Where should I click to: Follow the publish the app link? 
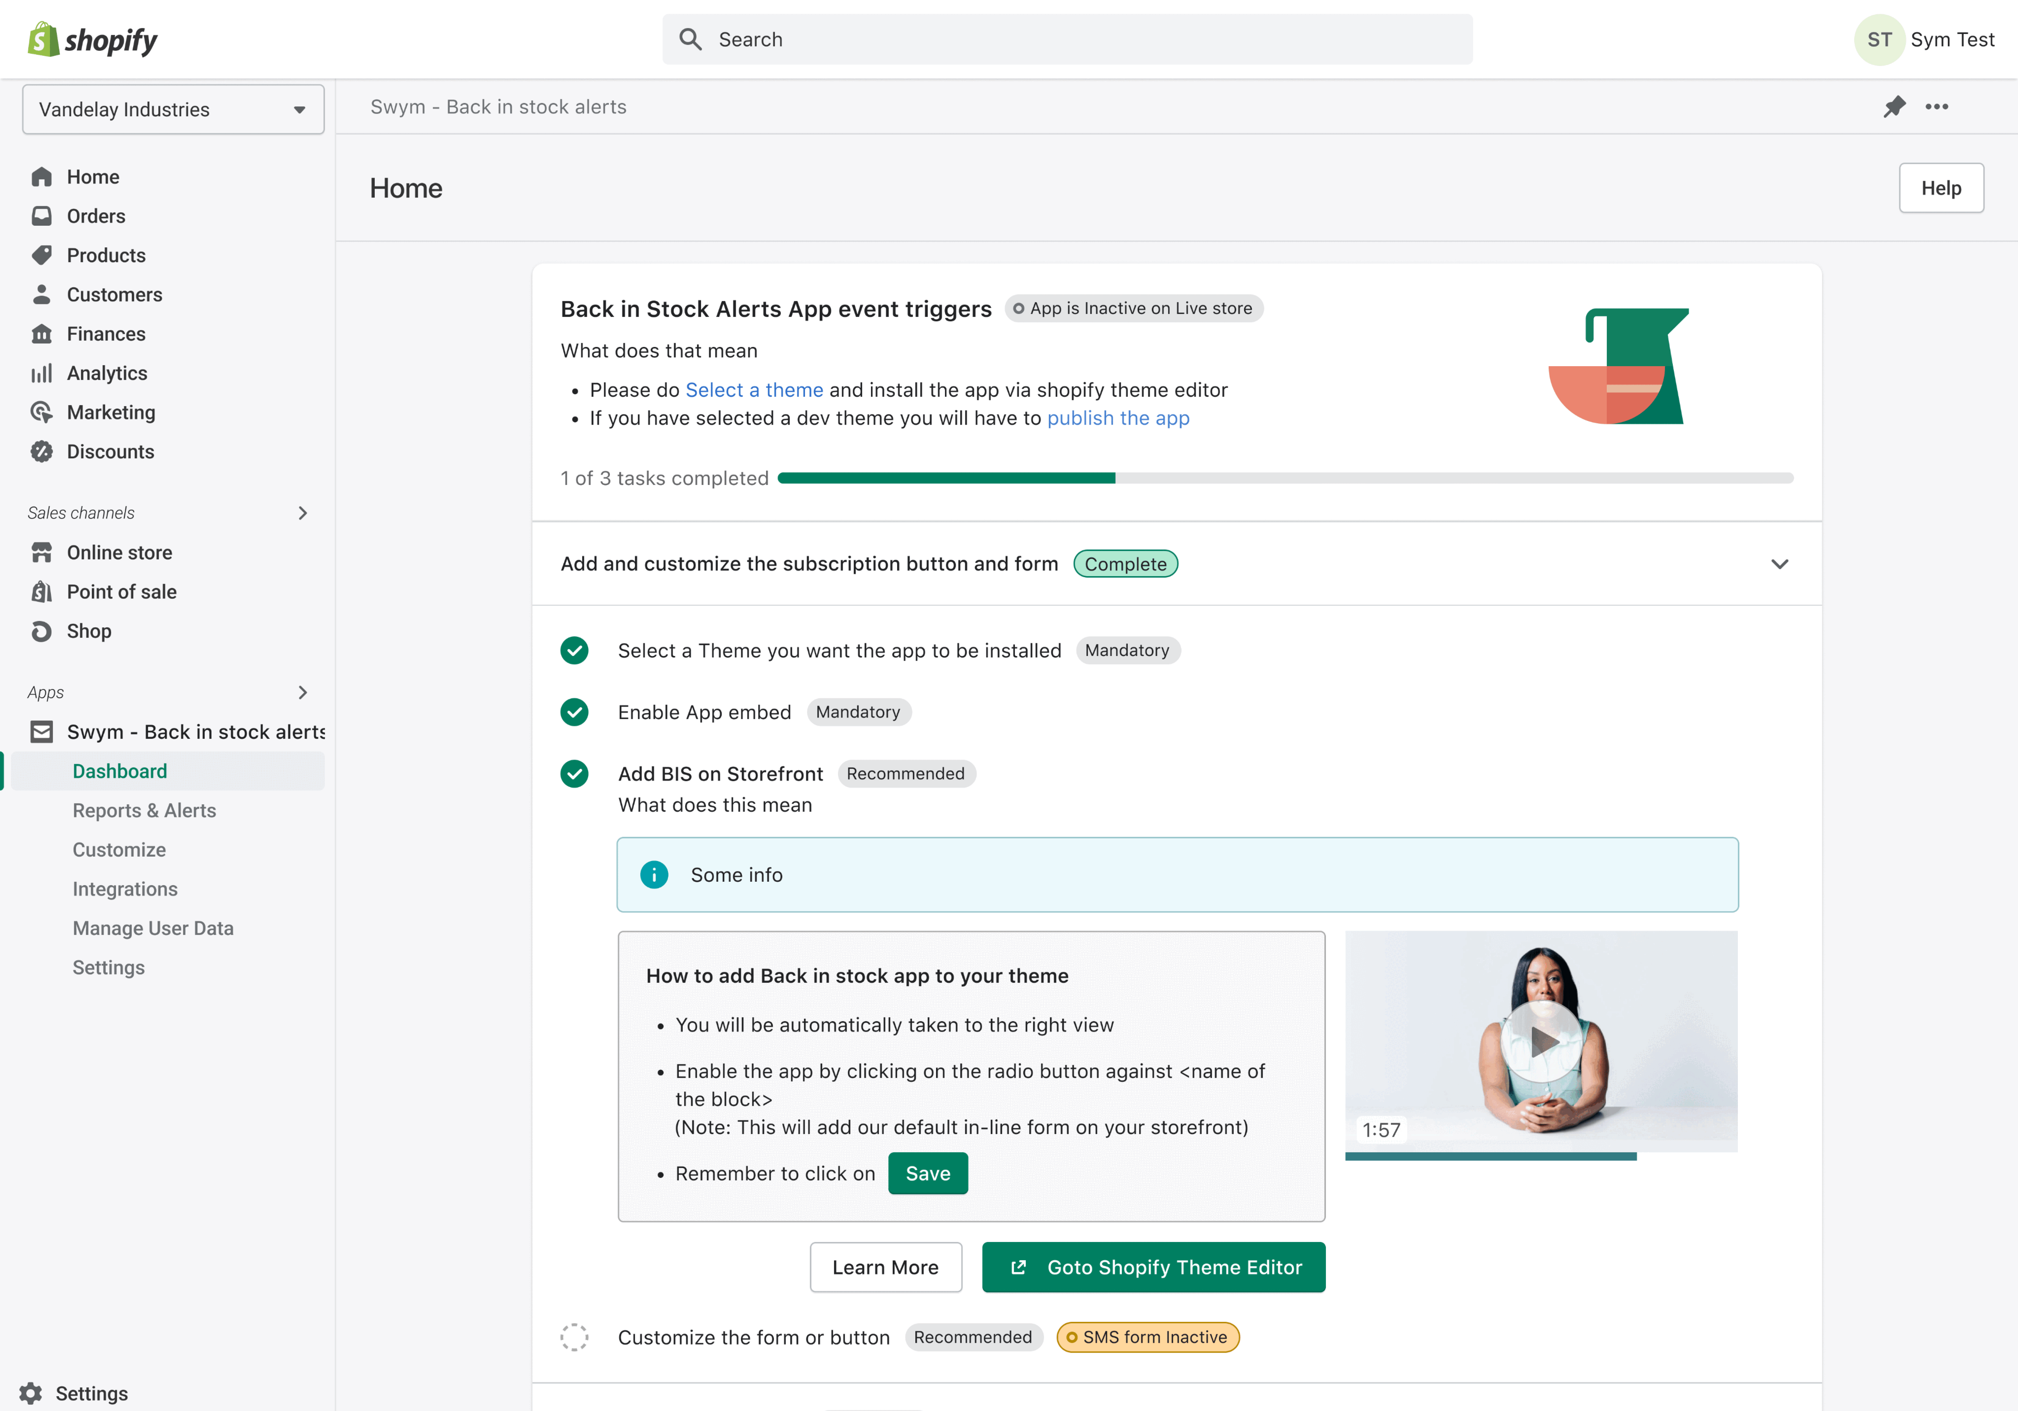coord(1118,418)
